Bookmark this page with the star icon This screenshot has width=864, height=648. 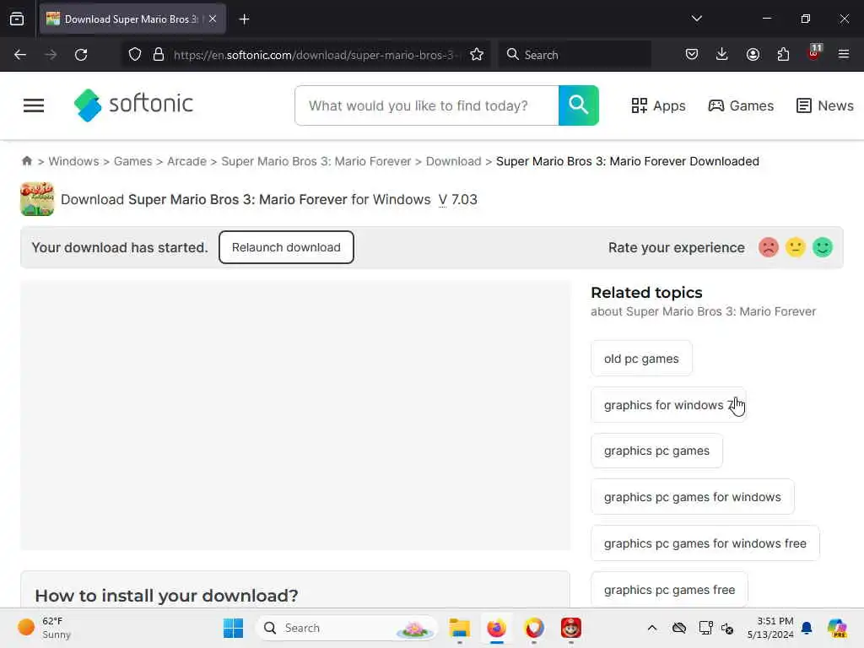coord(477,55)
